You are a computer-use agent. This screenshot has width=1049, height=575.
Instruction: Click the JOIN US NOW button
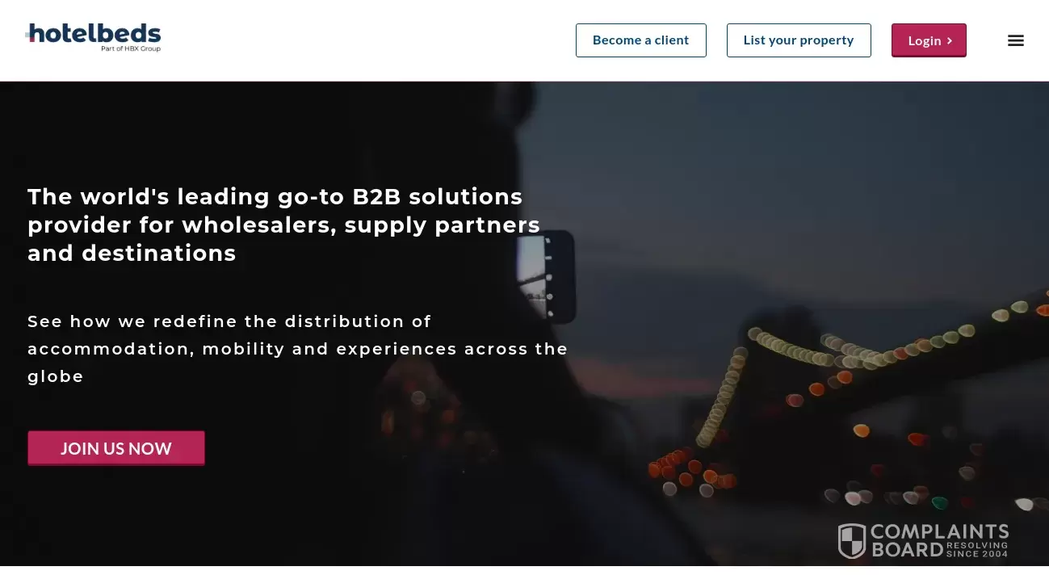116,448
